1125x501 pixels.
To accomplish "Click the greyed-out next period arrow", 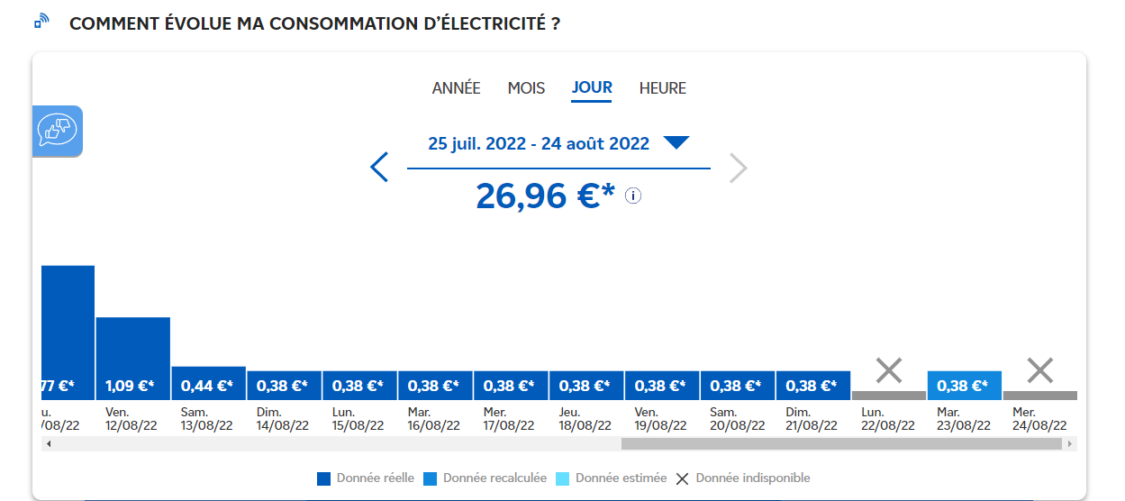I will pyautogui.click(x=739, y=168).
